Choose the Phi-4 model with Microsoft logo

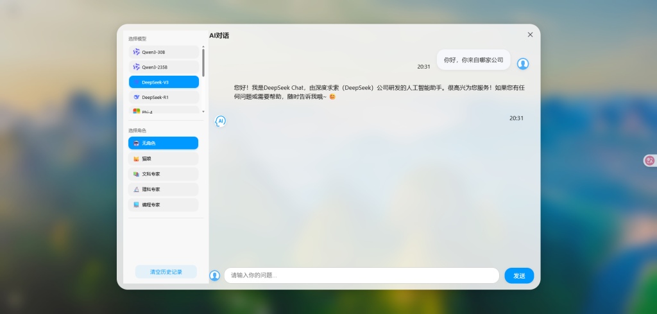point(164,110)
